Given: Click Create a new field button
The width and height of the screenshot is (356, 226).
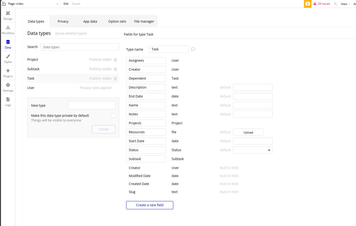Looking at the screenshot, I should tap(150, 205).
